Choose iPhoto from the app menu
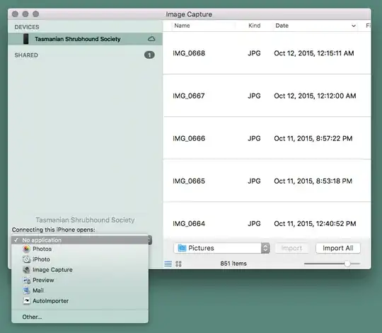 pos(80,259)
